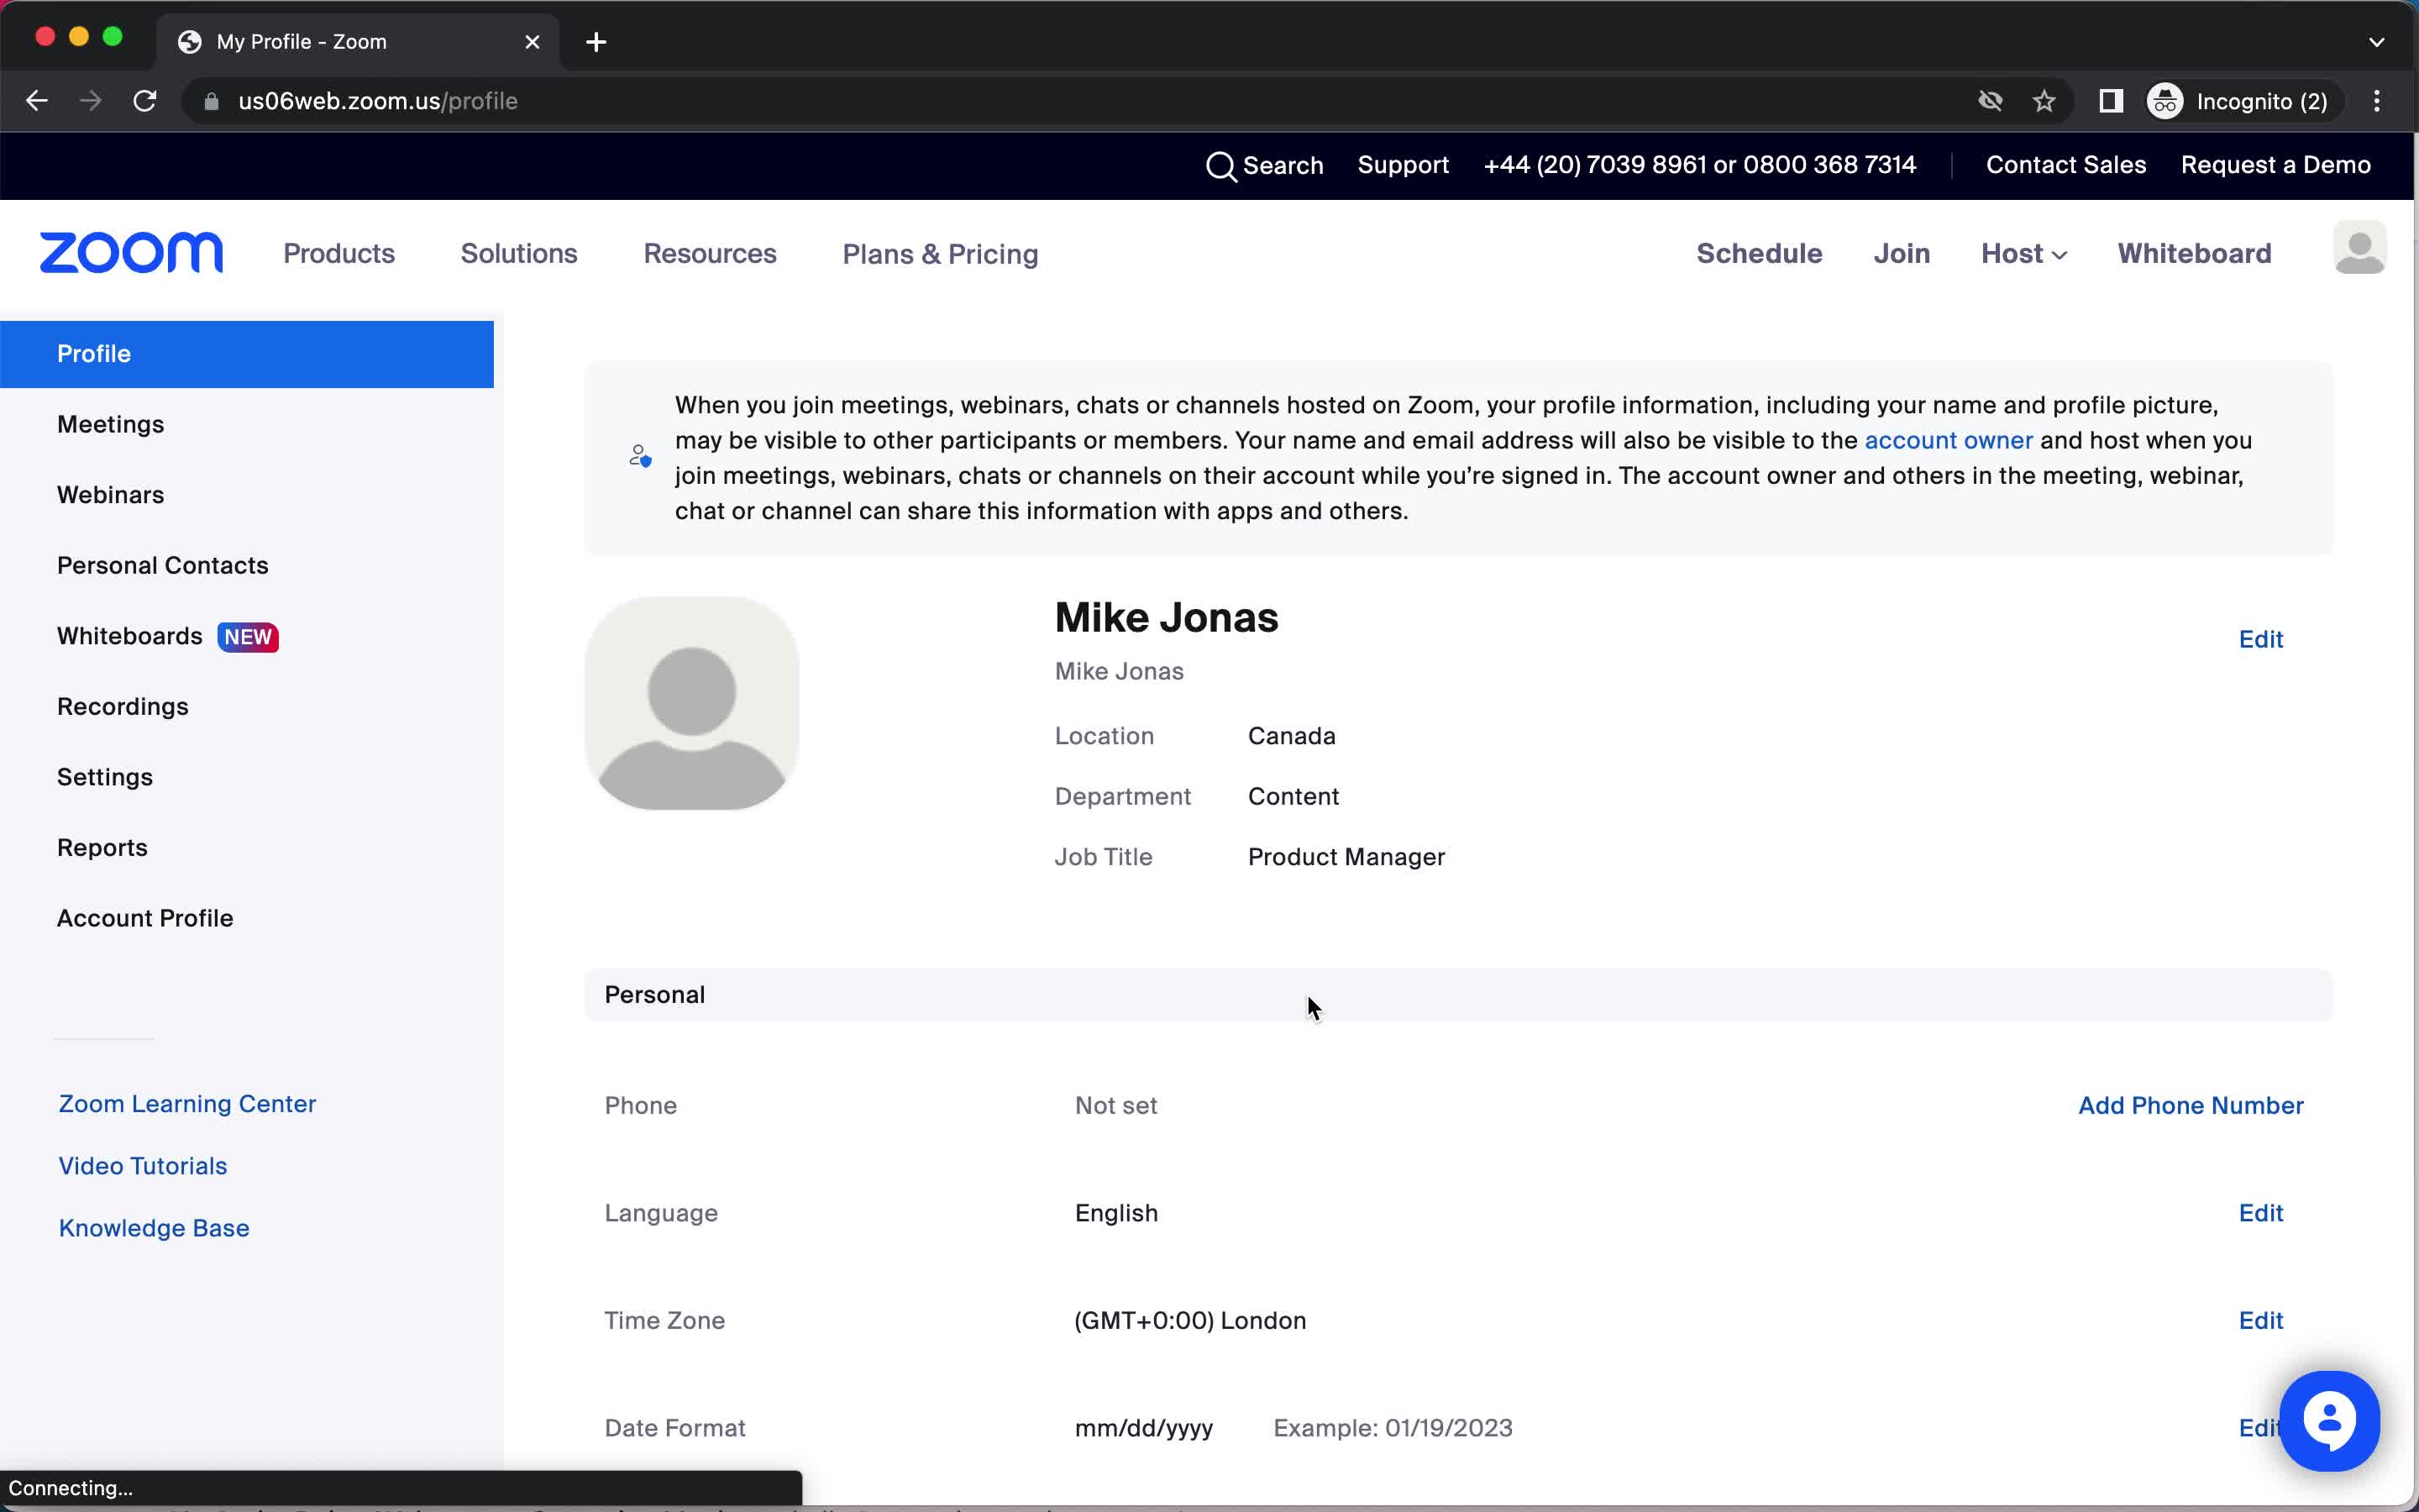This screenshot has width=2419, height=1512.
Task: Click the (GMT+0:00) London value
Action: tap(1189, 1321)
